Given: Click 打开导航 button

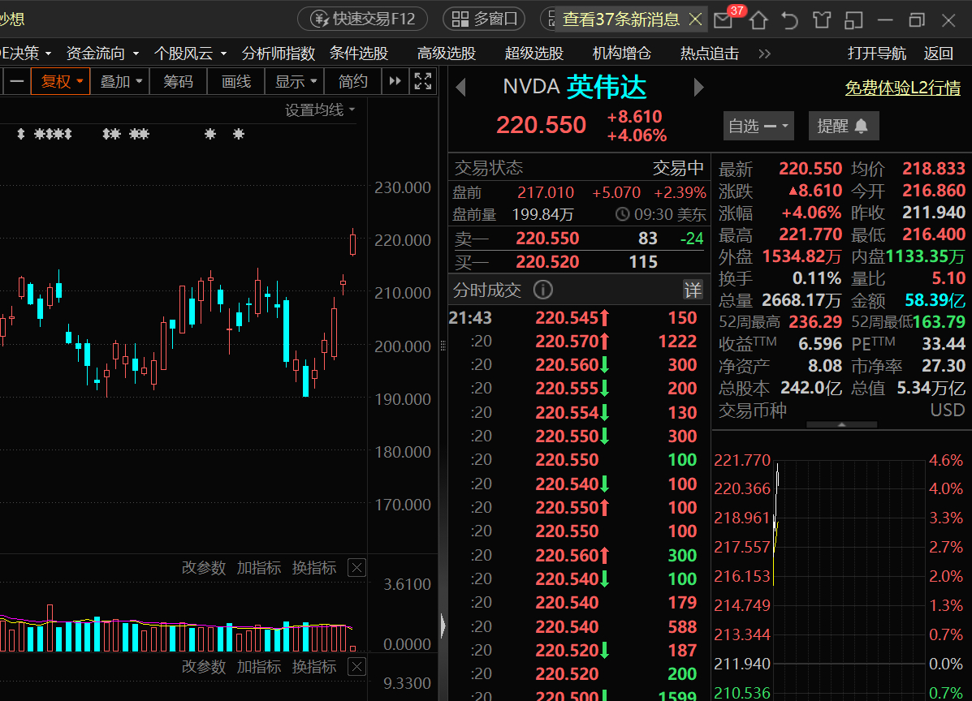Looking at the screenshot, I should tap(876, 54).
